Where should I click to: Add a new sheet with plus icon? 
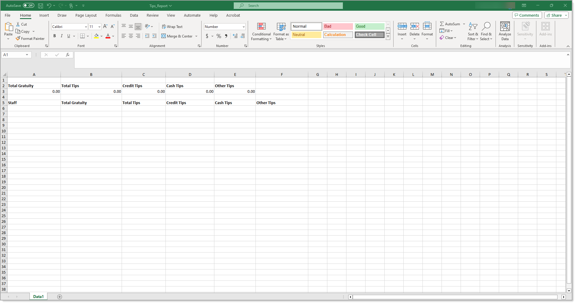pos(60,297)
